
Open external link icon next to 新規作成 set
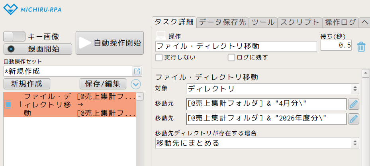(x=137, y=71)
